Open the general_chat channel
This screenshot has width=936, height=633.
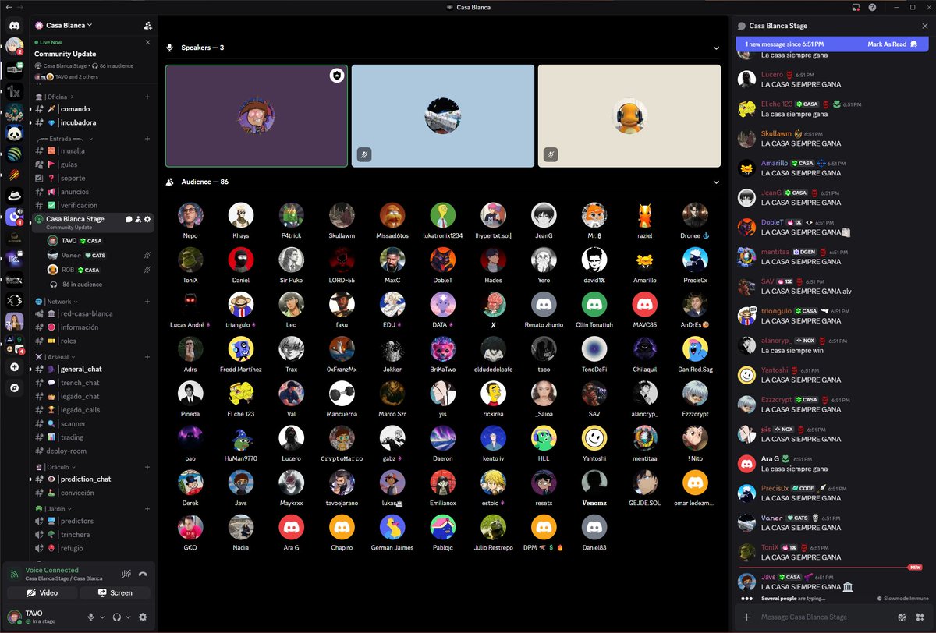(93, 369)
